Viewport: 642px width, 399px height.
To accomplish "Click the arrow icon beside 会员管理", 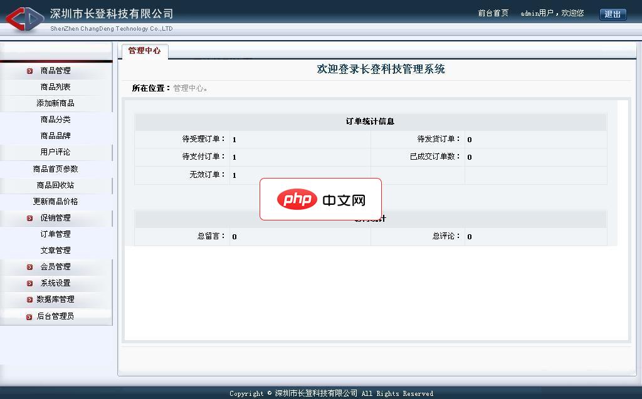I will click(29, 266).
